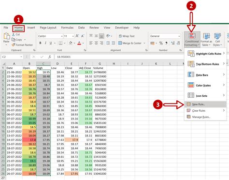Open the Font group dialog launcher

pos(85,50)
